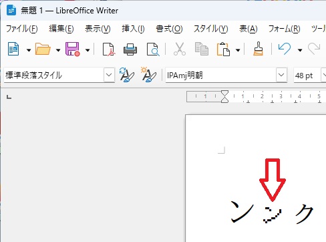Cut selection with scissors icon
Image resolution: width=326 pixels, height=242 pixels.
point(180,49)
